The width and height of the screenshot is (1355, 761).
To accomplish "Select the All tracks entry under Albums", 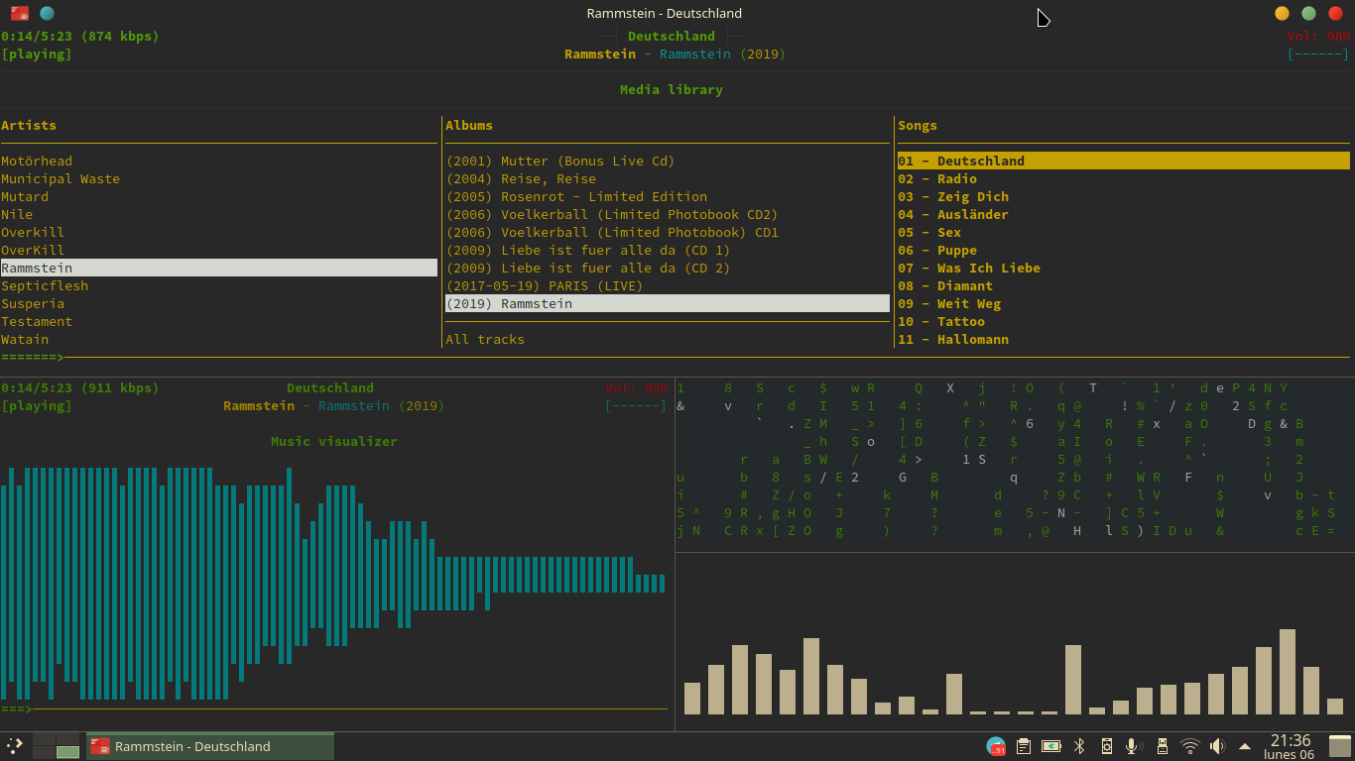I will (x=485, y=340).
